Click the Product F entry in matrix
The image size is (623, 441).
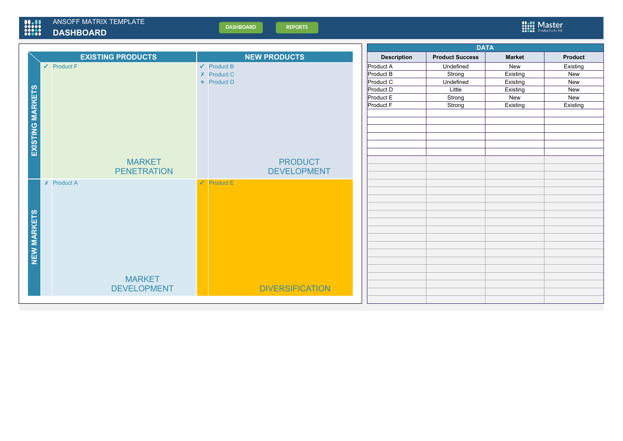(x=65, y=67)
